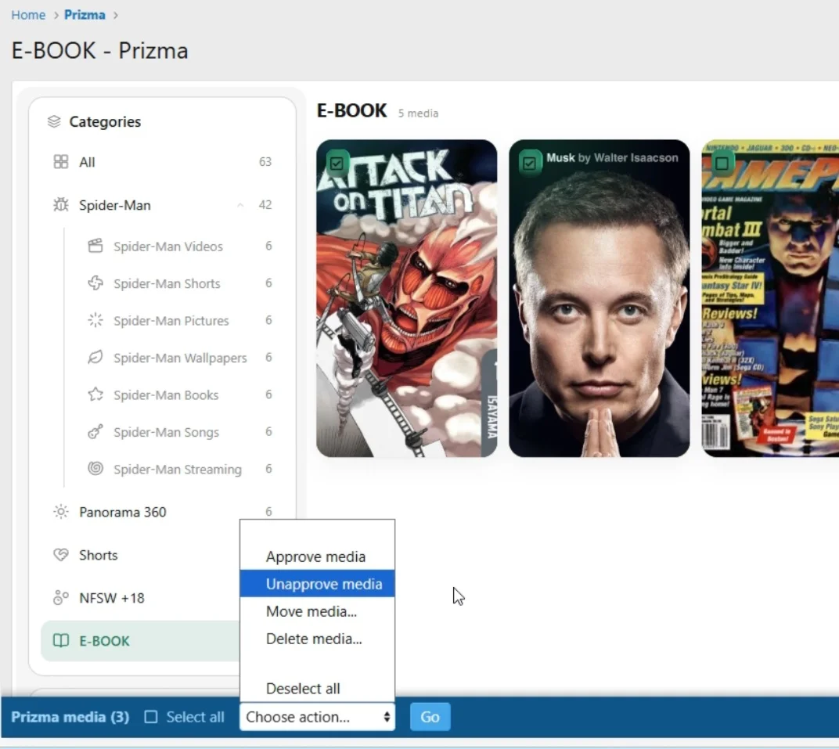Open the Spider-Man Wallpapers category

pos(180,358)
